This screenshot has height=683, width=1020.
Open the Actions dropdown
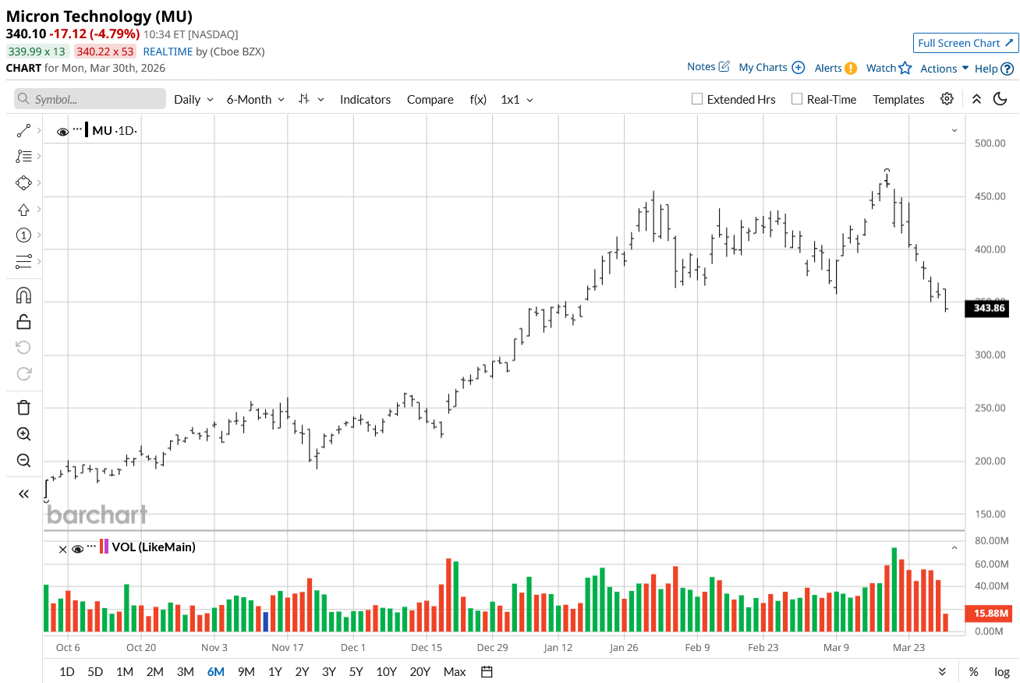coord(944,69)
